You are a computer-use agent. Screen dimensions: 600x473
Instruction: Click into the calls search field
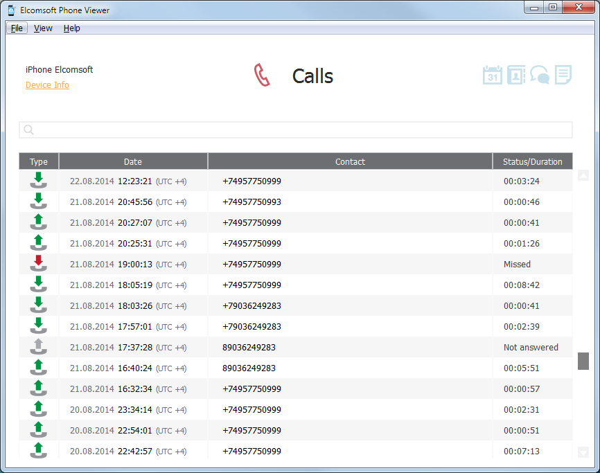click(298, 130)
